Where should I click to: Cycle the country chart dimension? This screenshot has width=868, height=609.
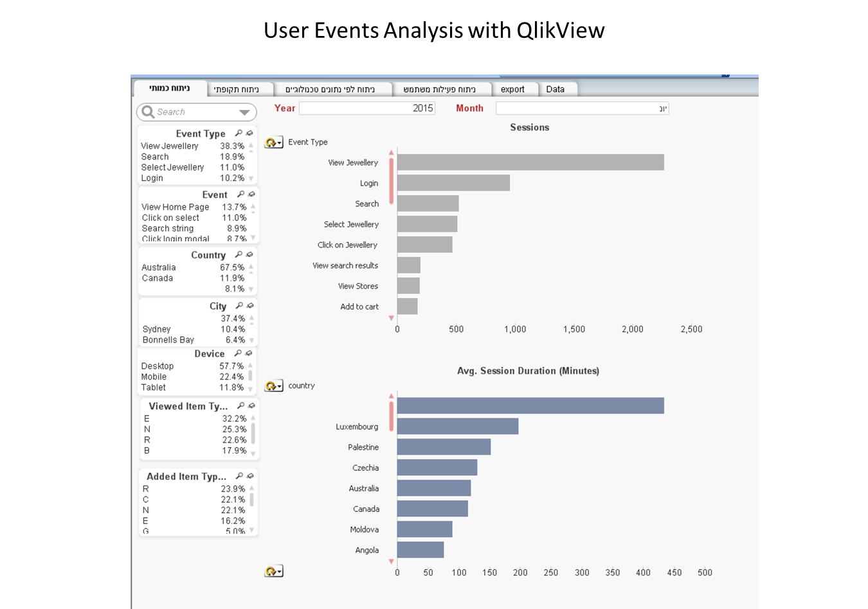(x=273, y=386)
